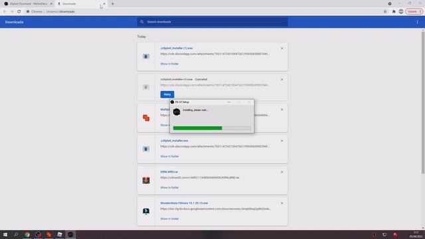The image size is (425, 239).
Task: Open Windows taskbar search
Action: (16, 234)
